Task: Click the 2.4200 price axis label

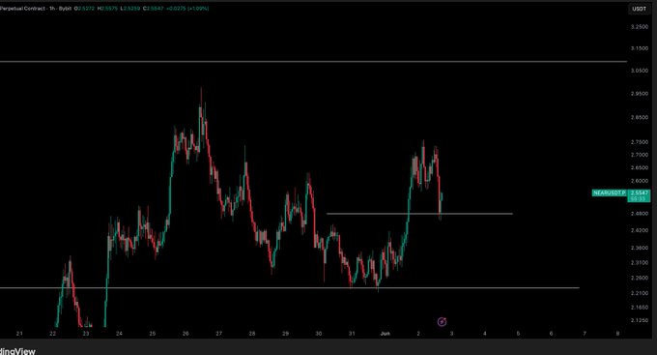Action: tap(639, 230)
